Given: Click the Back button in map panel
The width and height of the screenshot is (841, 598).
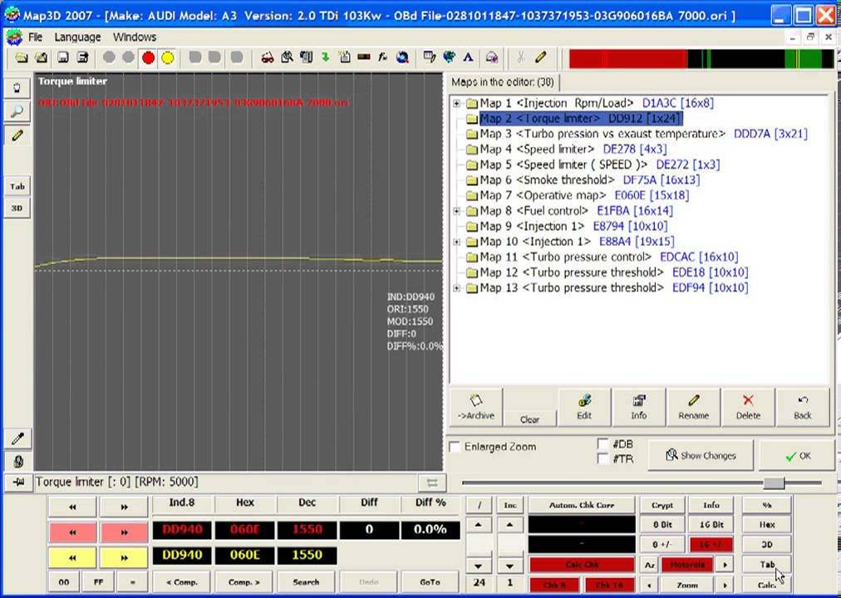Looking at the screenshot, I should (x=803, y=407).
